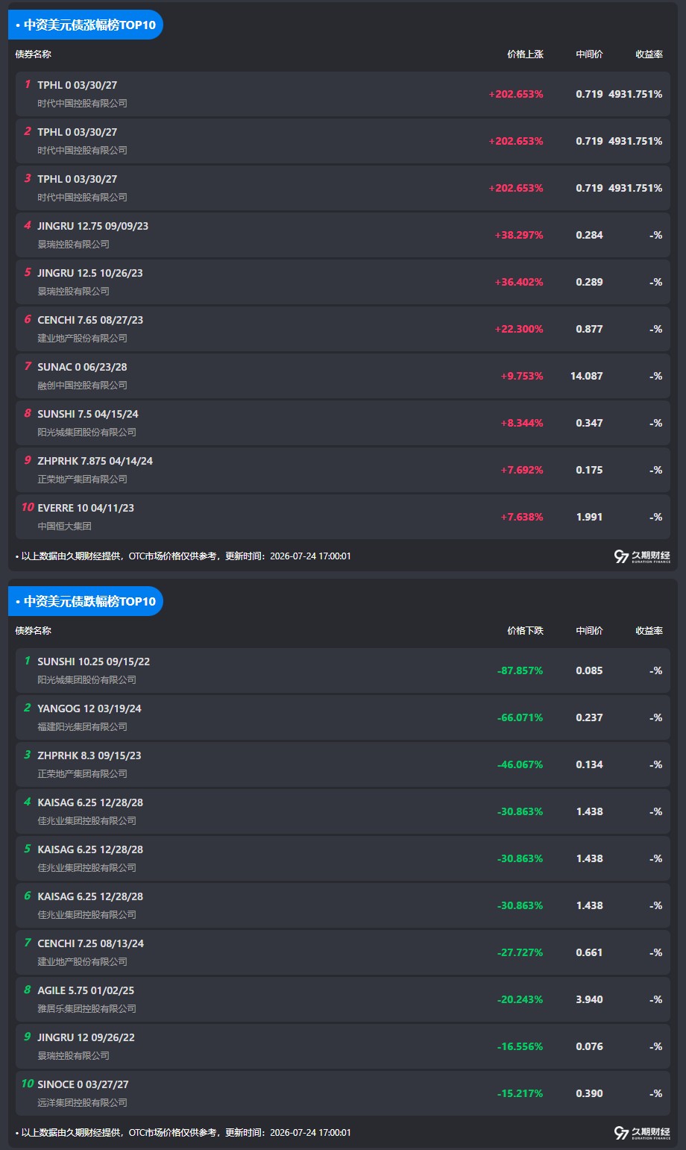
Task: Click the Duration Finance logo in gainers panel
Action: click(642, 556)
